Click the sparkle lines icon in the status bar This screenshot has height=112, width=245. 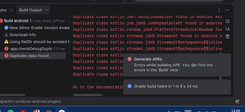(x=237, y=102)
